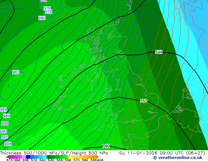
Task: Click the 988 isobar pressure label
Action: [x=5, y=124]
